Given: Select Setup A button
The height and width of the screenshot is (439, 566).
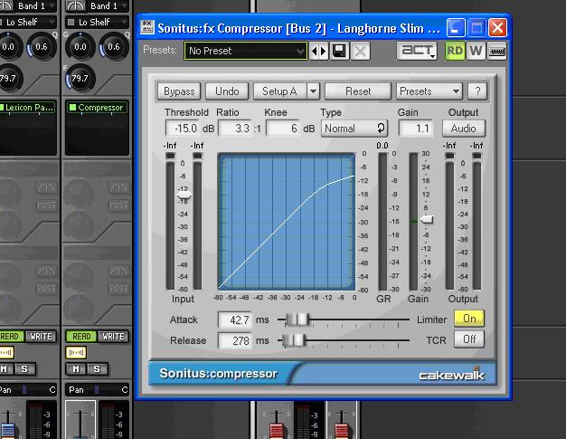Looking at the screenshot, I should pos(279,91).
